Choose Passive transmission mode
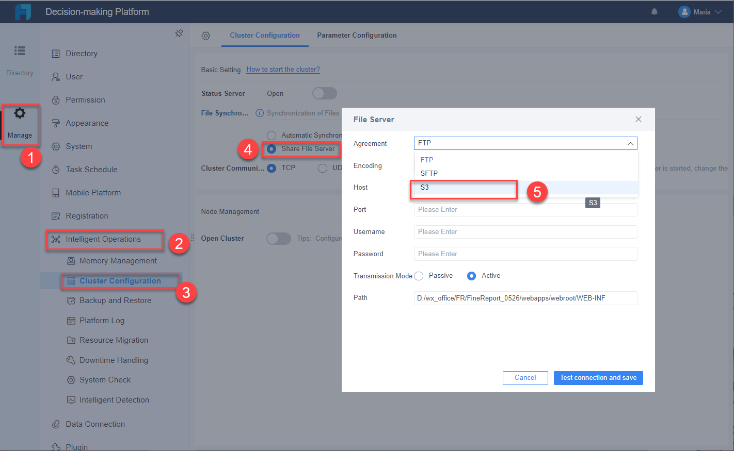 click(419, 276)
